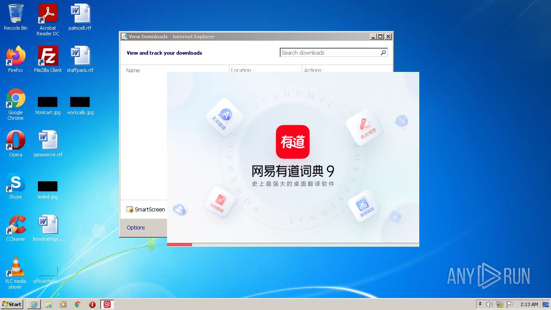Image resolution: width=551 pixels, height=310 pixels.
Task: Open the Start menu
Action: click(12, 304)
